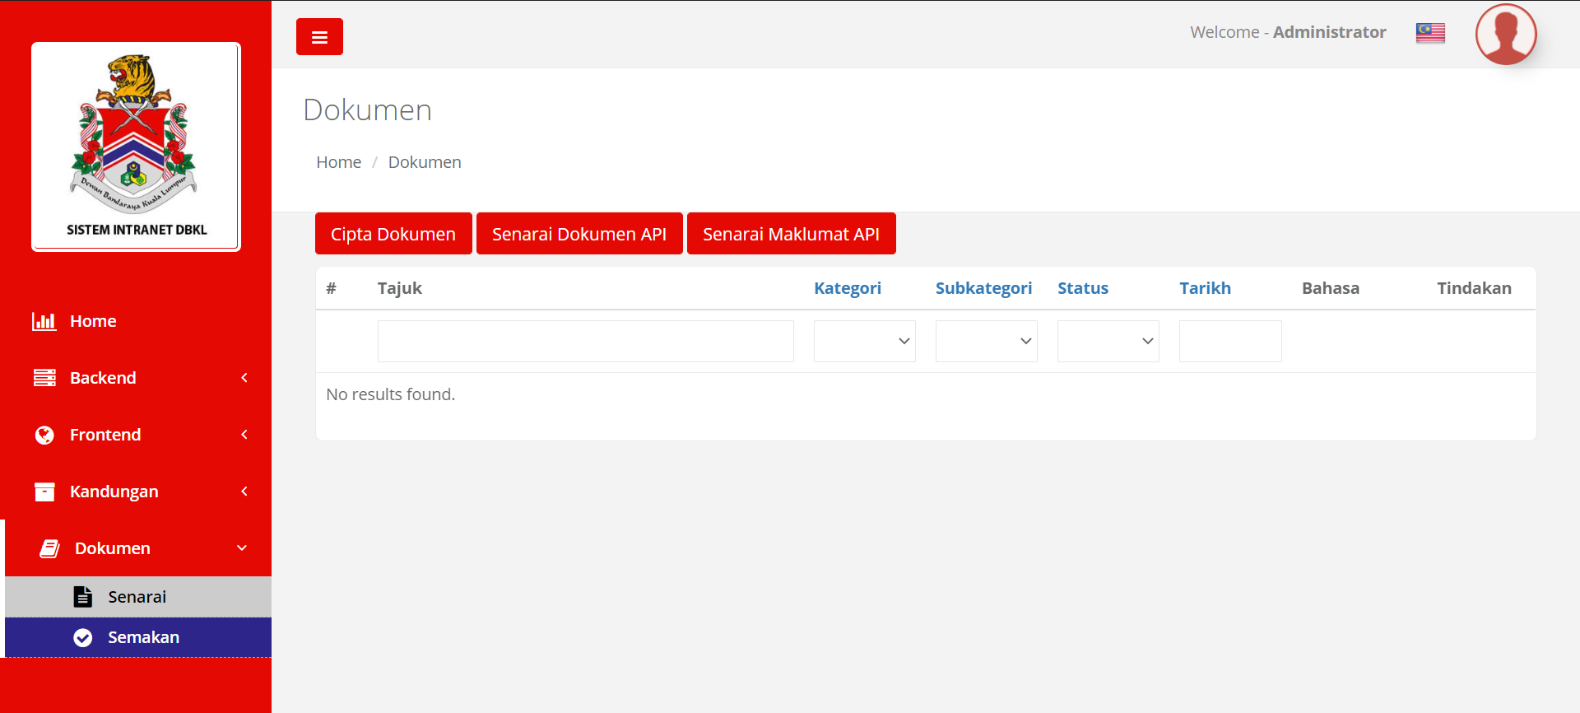The image size is (1580, 713).
Task: Click the Frontend globe icon
Action: 44,435
